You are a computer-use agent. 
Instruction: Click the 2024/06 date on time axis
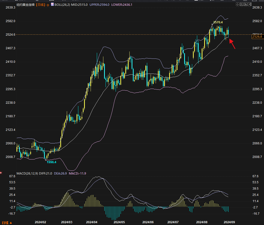[148, 222]
